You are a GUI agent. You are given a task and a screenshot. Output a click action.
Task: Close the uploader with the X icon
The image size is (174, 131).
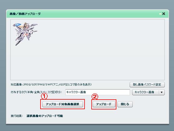point(164,14)
